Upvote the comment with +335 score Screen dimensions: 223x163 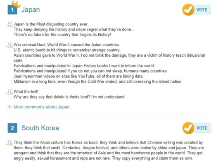pyautogui.click(x=9, y=47)
